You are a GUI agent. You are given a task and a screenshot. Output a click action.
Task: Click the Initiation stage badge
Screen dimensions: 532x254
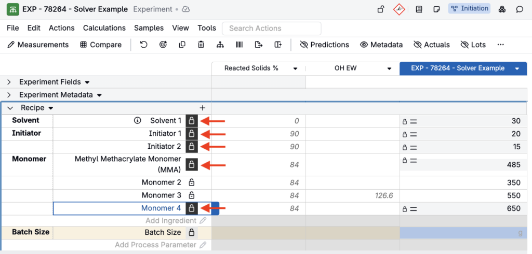(x=470, y=8)
